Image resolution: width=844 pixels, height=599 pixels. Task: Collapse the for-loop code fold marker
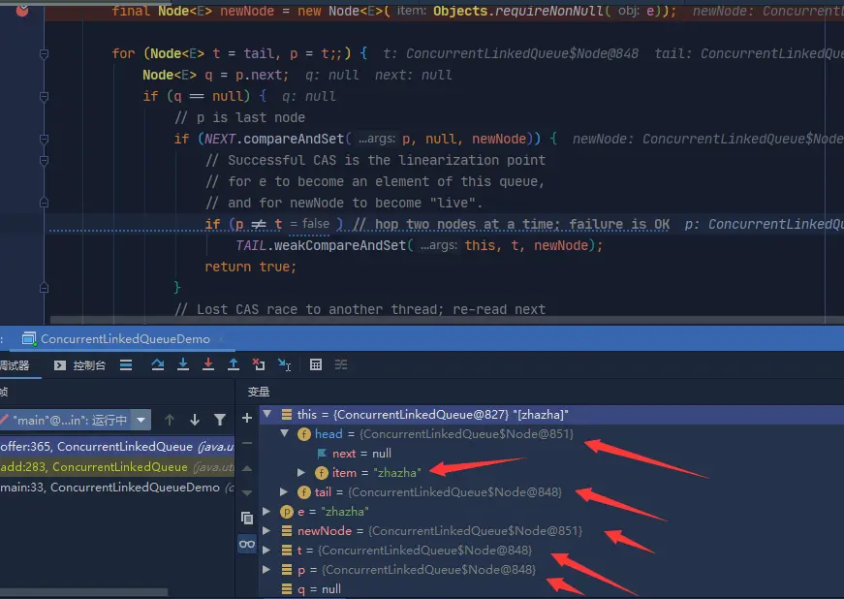[45, 53]
